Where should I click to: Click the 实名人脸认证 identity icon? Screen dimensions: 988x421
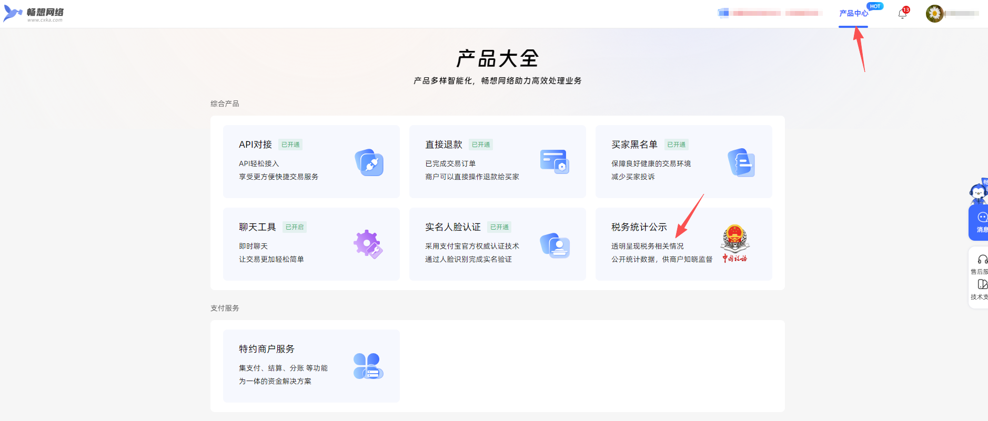[555, 245]
